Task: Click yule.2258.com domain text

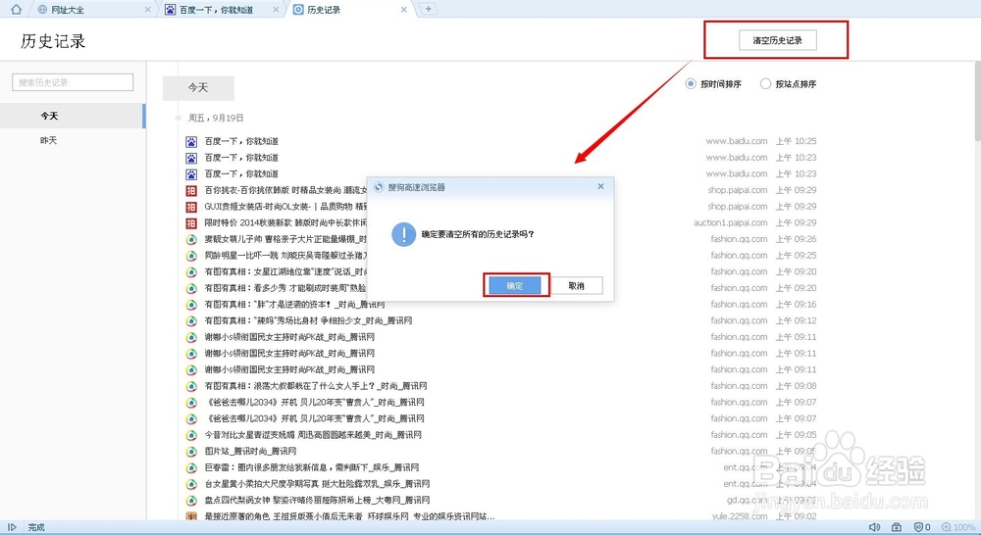Action: point(740,515)
